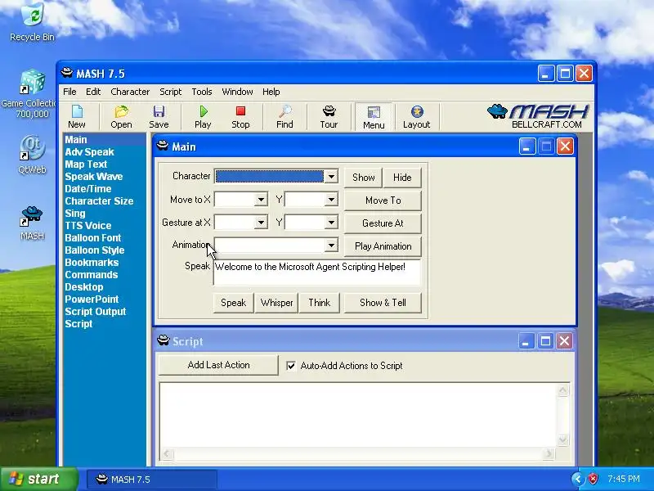Click the Speak button

[x=233, y=303]
